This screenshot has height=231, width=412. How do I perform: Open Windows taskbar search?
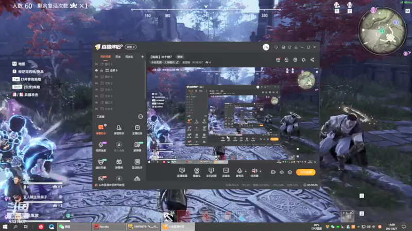pos(15,227)
